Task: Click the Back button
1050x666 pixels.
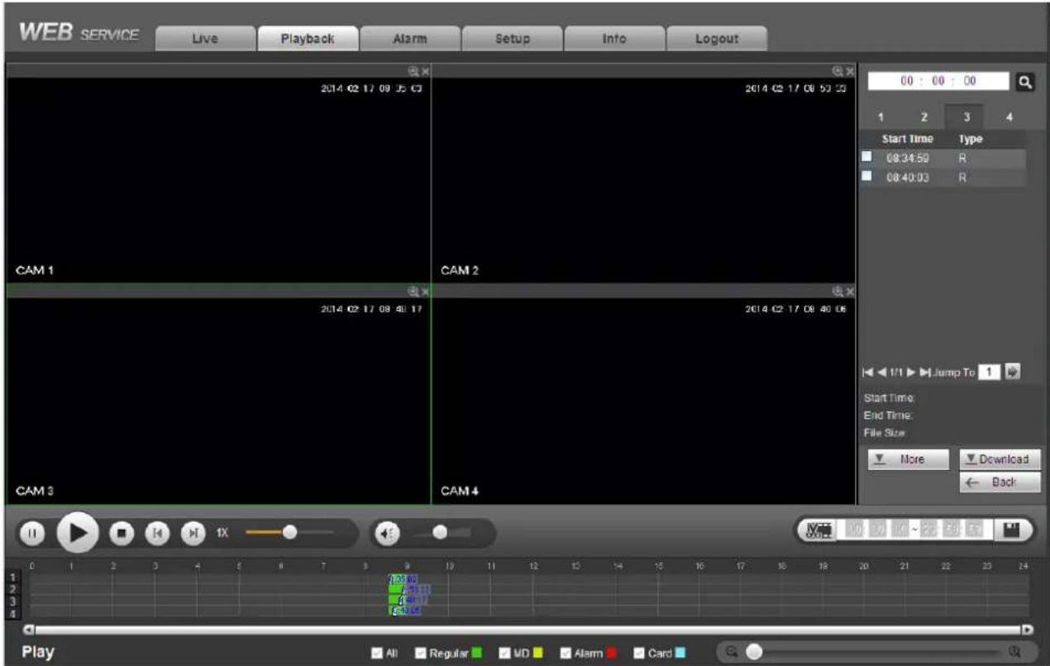Action: 1000,482
